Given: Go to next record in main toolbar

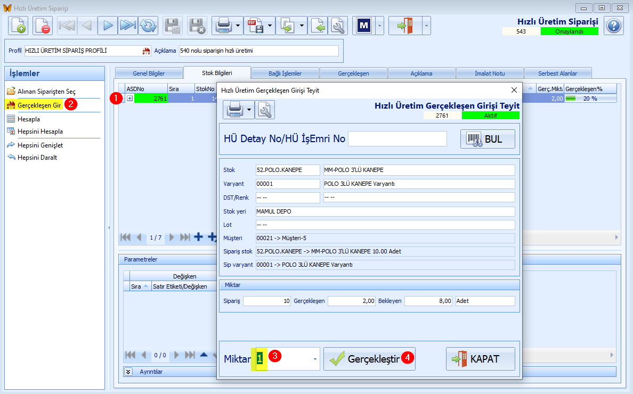Looking at the screenshot, I should click(x=108, y=26).
